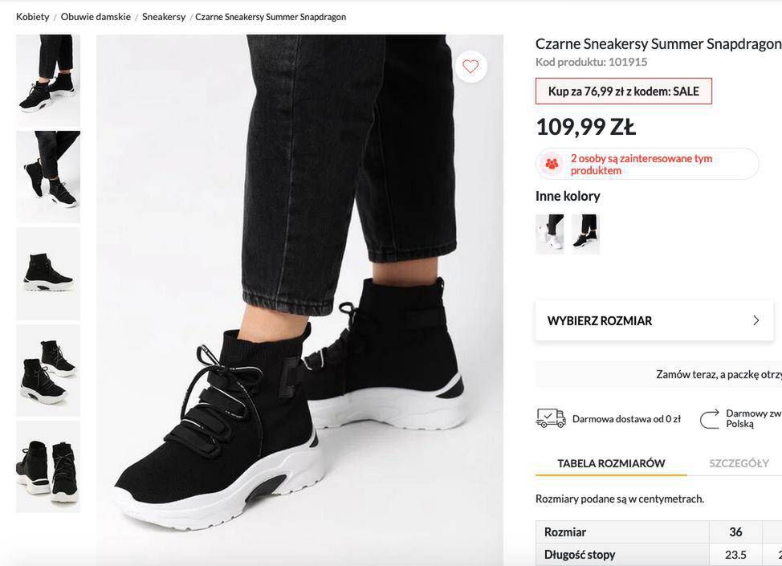View fifth thumbnail showing shoe sole
782x566 pixels.
(48, 466)
